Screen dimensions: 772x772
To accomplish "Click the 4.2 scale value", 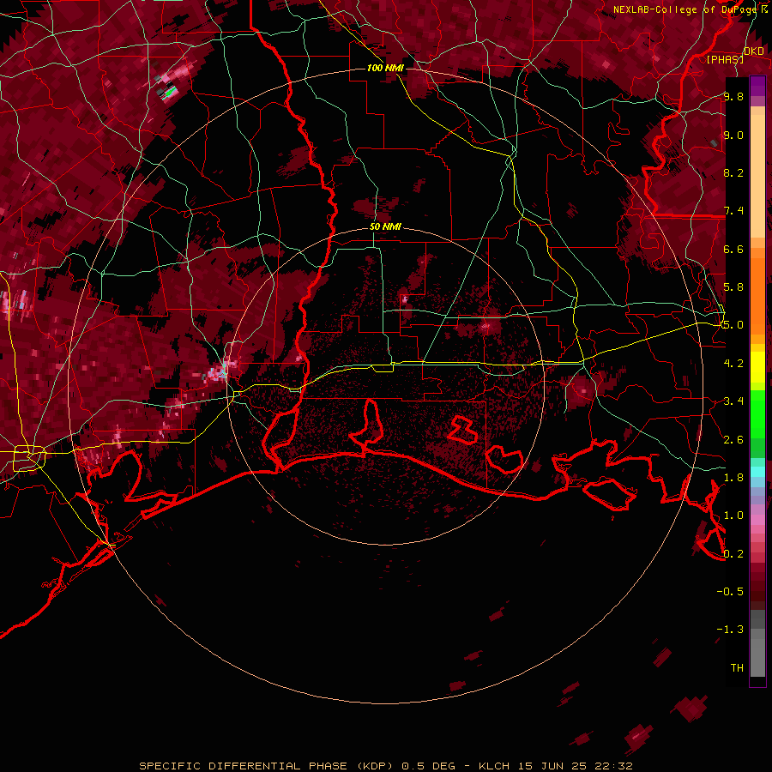I will 733,364.
